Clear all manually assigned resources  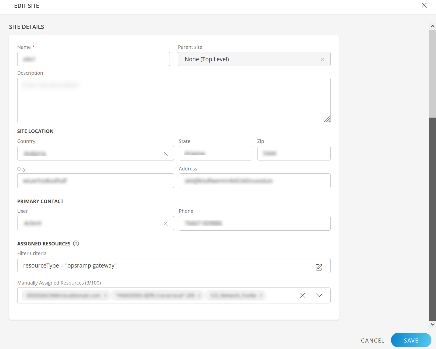point(303,295)
